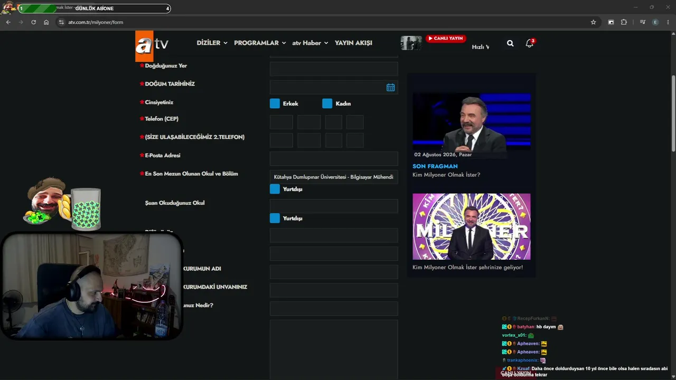This screenshot has height=380, width=676.
Task: Open the calendar picker for DOĞUM TARİHİNİZ
Action: 390,88
